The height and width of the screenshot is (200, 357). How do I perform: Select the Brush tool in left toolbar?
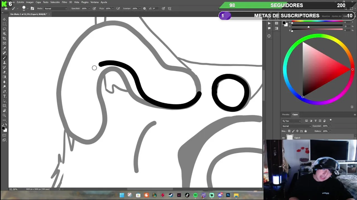4,58
